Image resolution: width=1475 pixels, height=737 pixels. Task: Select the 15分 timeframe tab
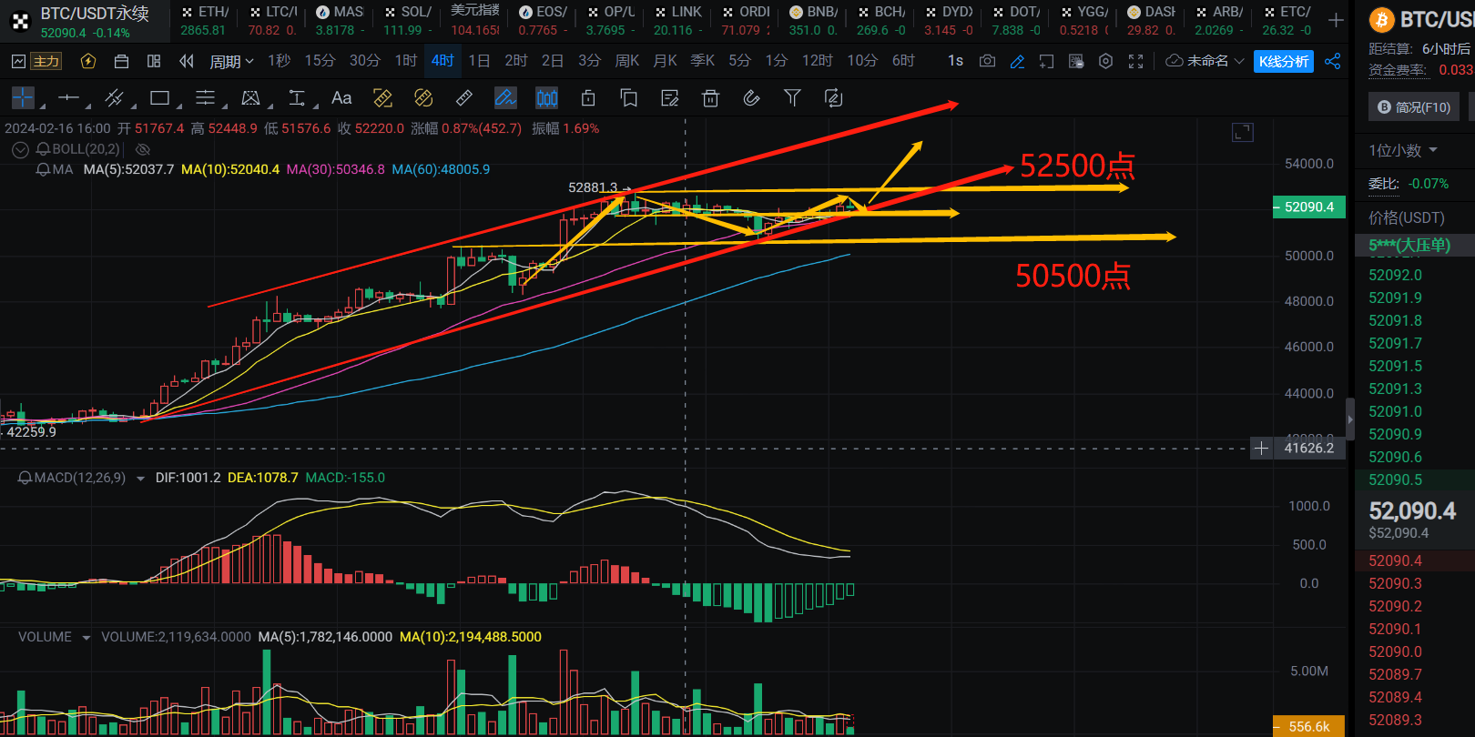(x=320, y=61)
